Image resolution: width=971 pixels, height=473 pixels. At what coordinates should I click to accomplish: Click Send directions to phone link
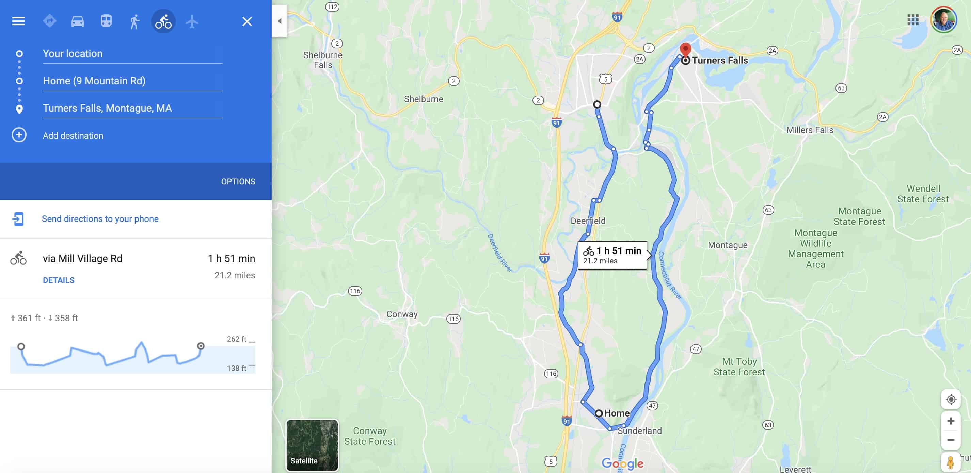click(x=100, y=218)
